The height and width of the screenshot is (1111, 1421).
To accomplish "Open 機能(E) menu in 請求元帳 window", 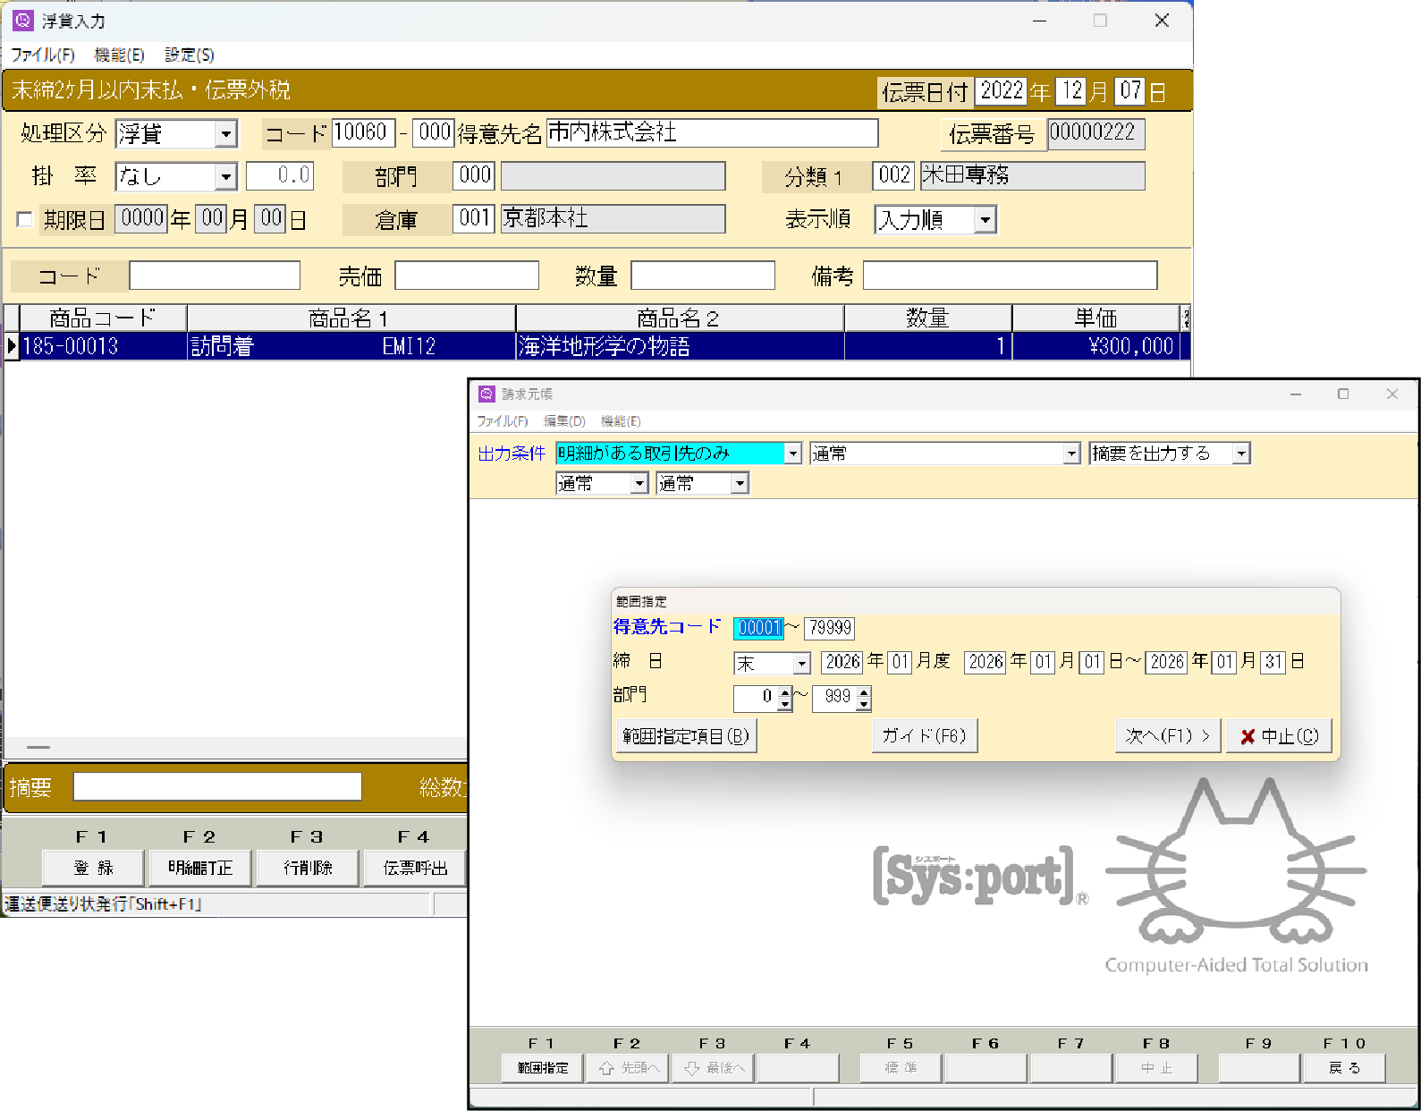I will [x=621, y=420].
